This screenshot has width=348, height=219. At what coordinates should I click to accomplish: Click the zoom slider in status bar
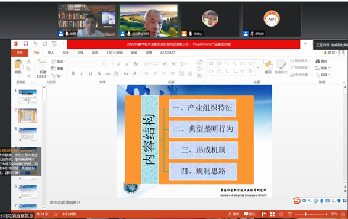[x=311, y=214]
